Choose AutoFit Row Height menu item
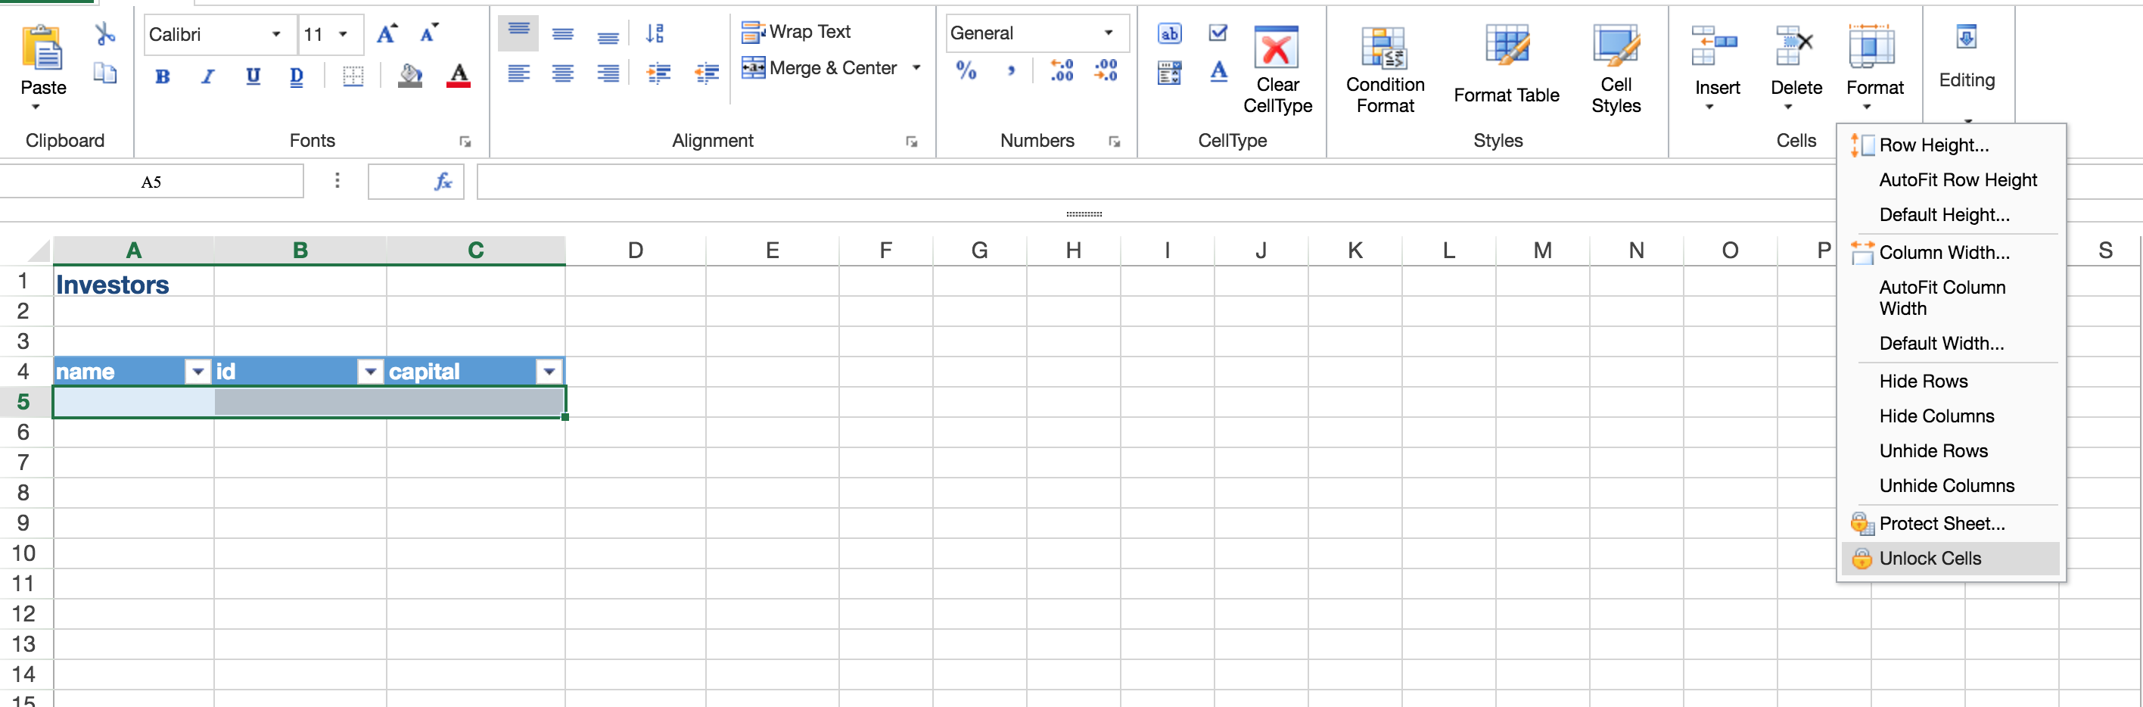This screenshot has height=707, width=2143. (x=1958, y=179)
